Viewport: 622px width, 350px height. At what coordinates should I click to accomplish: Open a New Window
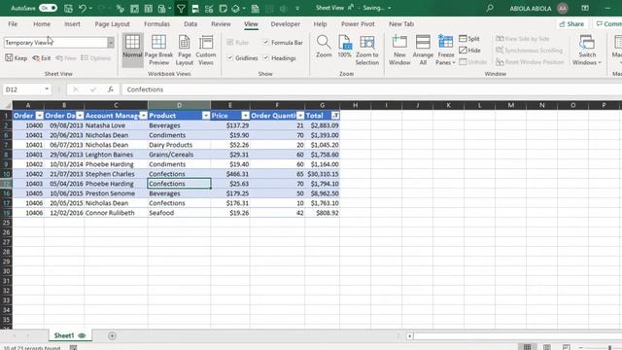coord(399,50)
